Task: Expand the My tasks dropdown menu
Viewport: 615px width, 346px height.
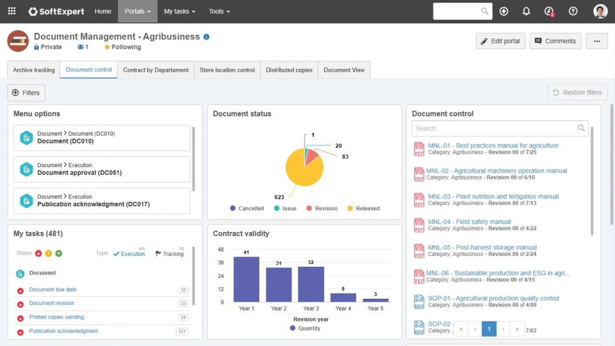Action: (x=179, y=11)
